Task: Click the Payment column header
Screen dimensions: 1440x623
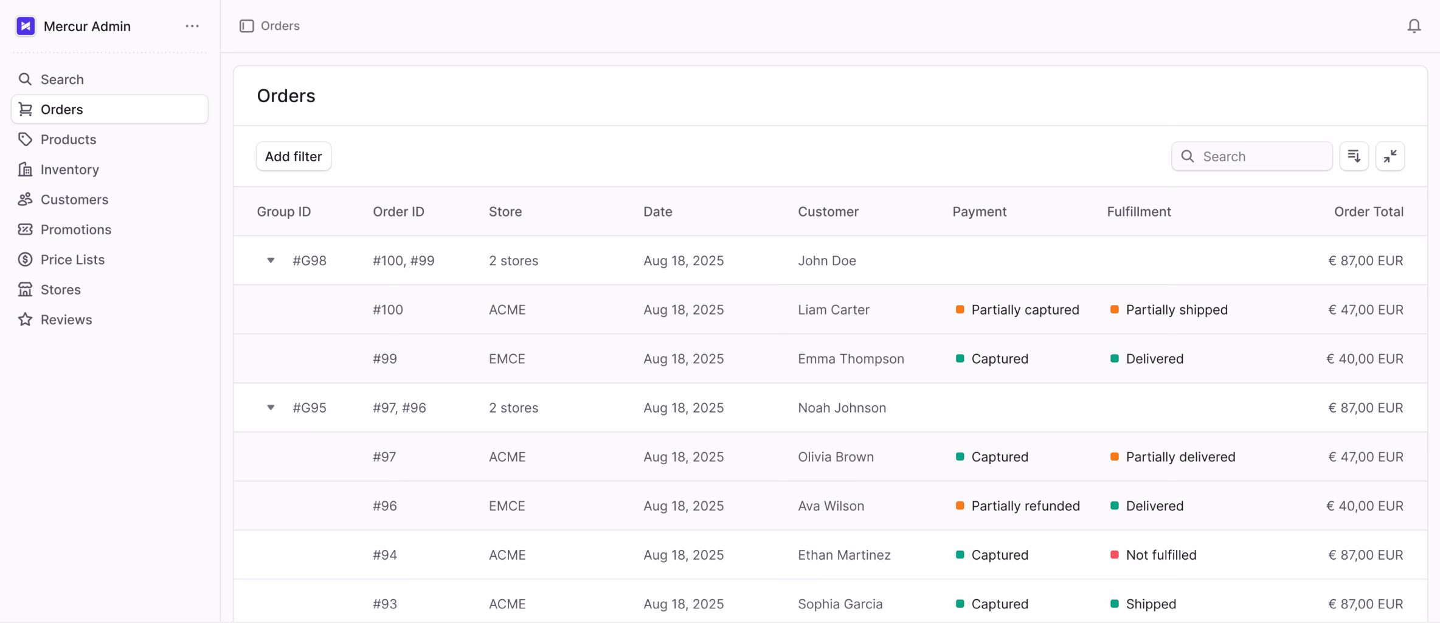Action: (x=979, y=212)
